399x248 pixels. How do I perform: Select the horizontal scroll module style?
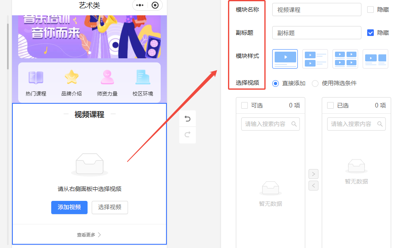point(375,59)
